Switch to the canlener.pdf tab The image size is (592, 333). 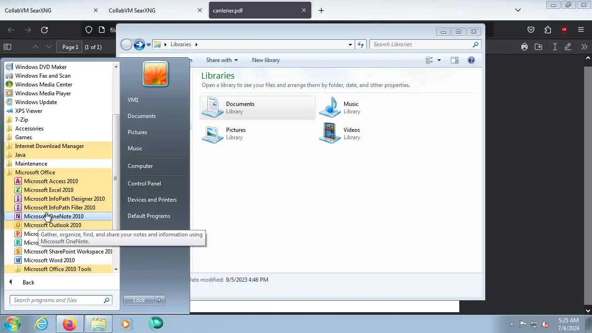(x=260, y=10)
